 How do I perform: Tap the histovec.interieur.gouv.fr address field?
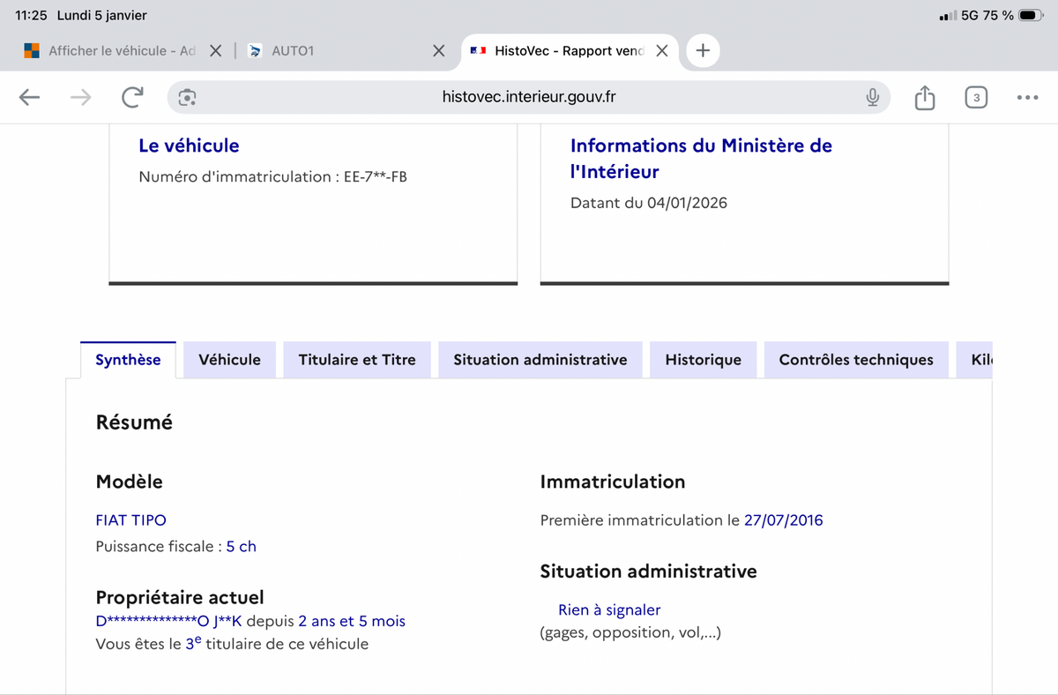(x=529, y=98)
